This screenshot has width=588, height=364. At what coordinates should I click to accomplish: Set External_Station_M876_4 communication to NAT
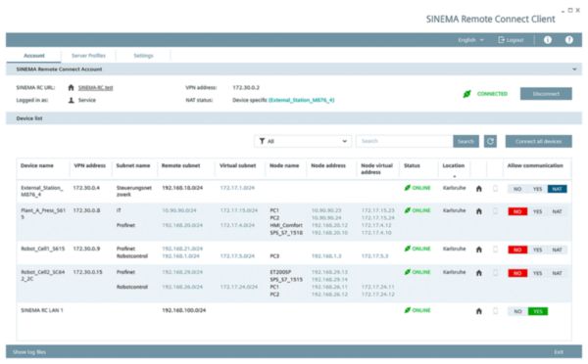tap(557, 189)
